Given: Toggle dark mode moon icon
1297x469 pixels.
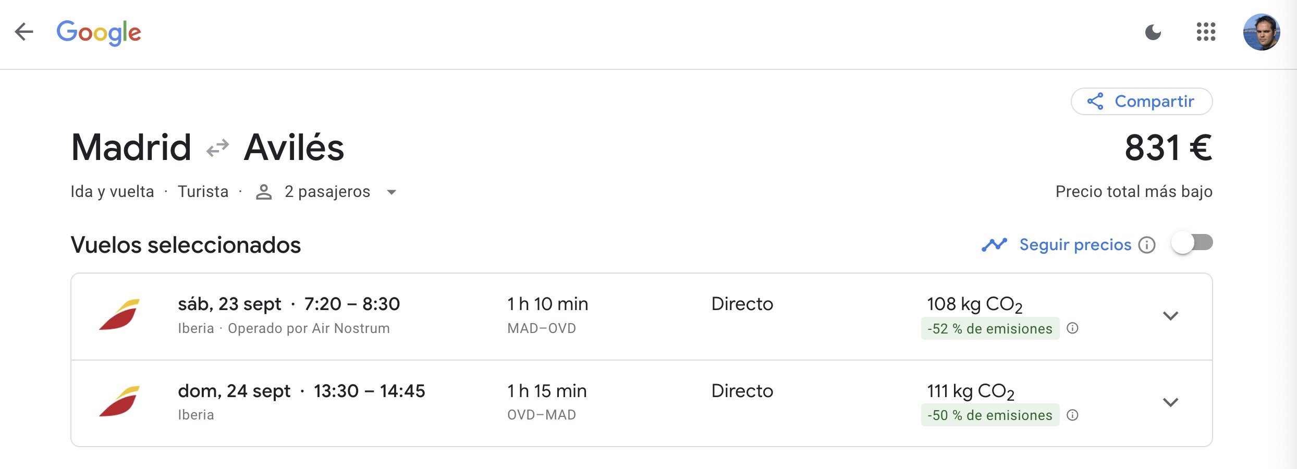Looking at the screenshot, I should point(1153,32).
